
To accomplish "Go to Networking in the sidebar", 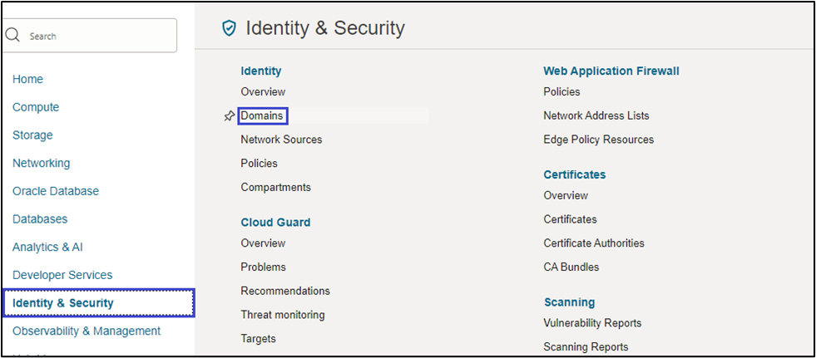I will [x=41, y=163].
